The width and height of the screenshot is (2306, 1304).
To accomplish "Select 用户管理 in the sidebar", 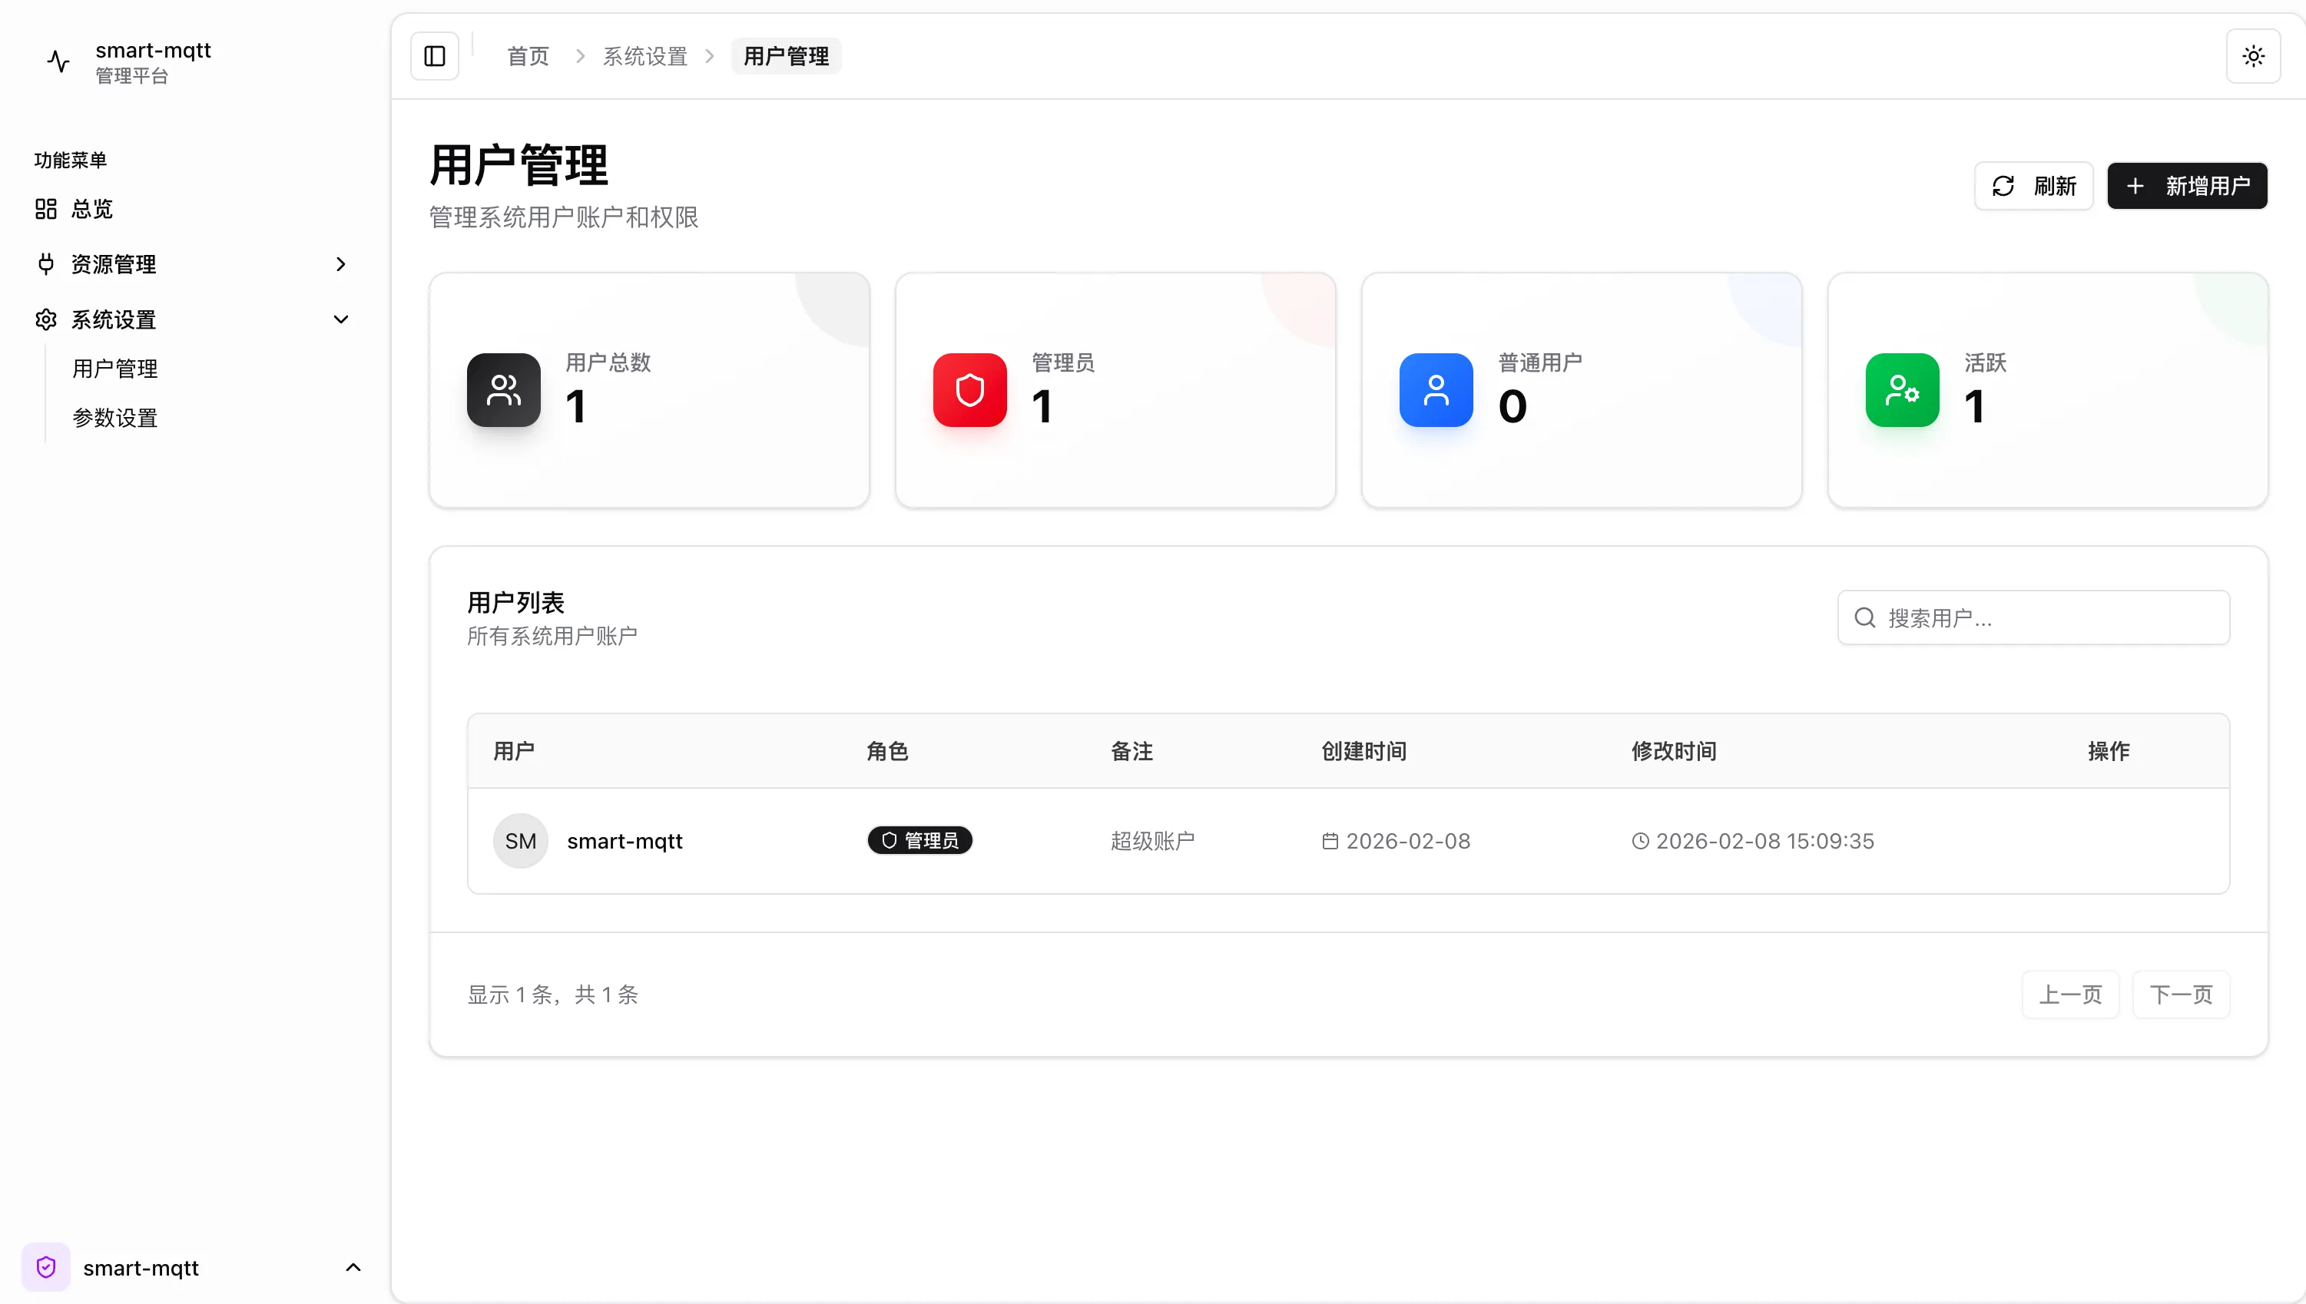I will tap(114, 369).
